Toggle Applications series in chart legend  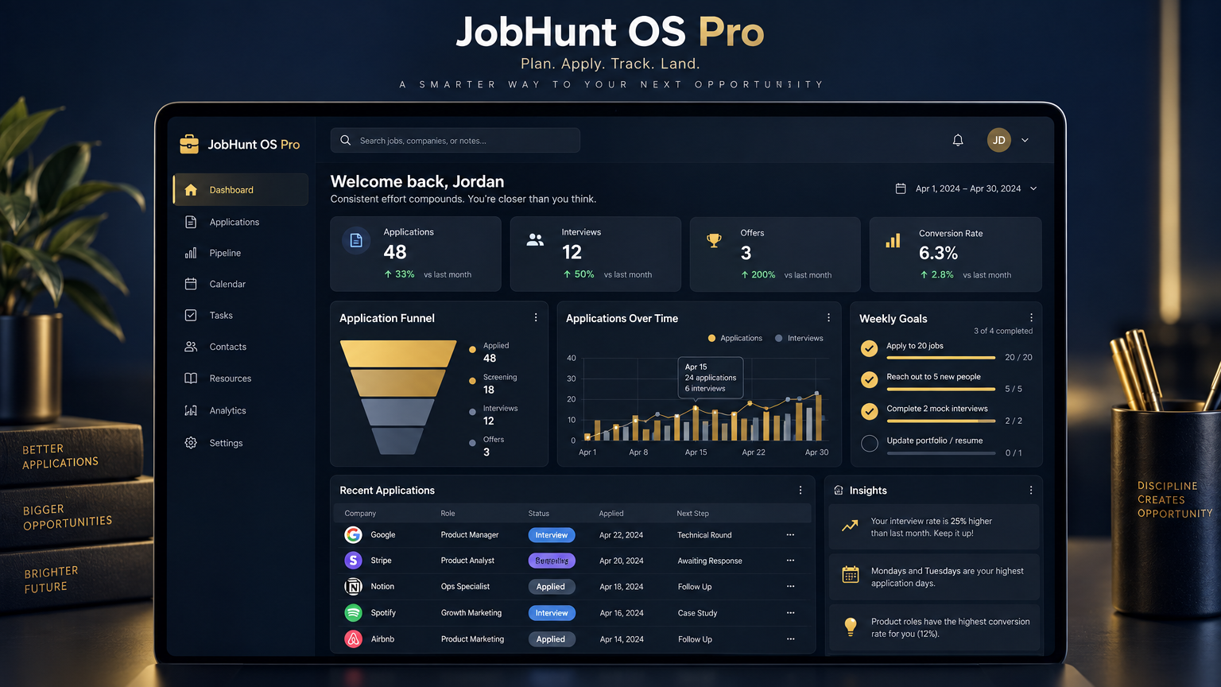[x=735, y=338]
